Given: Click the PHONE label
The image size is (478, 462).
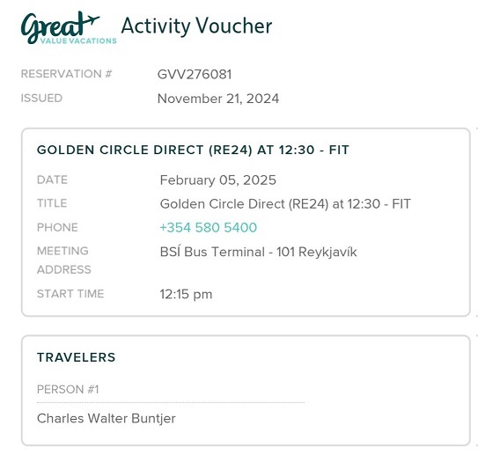Looking at the screenshot, I should click(57, 227).
